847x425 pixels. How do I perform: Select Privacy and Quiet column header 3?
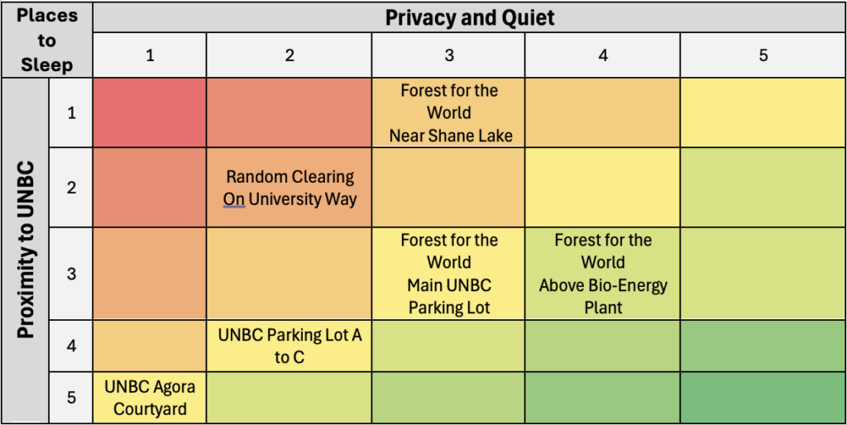click(449, 56)
